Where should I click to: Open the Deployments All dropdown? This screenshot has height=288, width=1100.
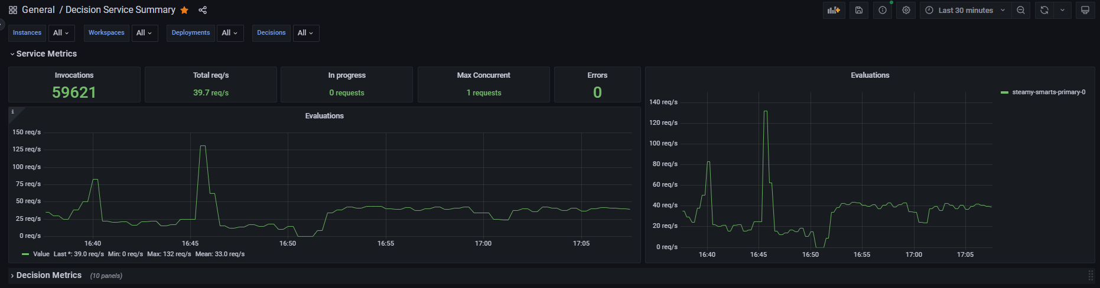point(230,33)
